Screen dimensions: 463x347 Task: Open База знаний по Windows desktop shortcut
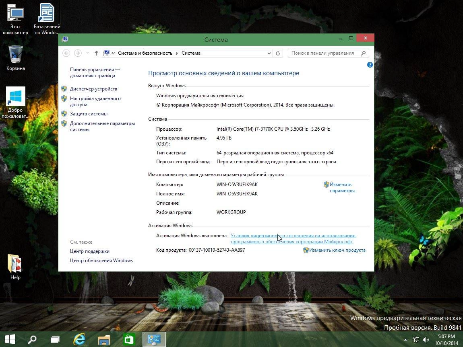(x=47, y=19)
